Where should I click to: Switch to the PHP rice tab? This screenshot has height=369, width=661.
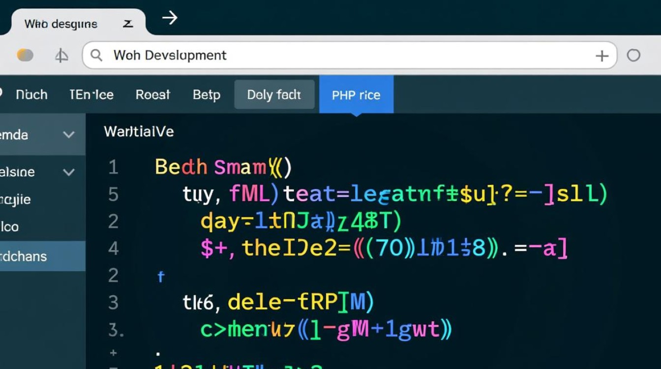[356, 94]
